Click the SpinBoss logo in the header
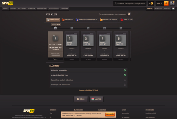This screenshot has width=177, height=119. [x=8, y=3]
